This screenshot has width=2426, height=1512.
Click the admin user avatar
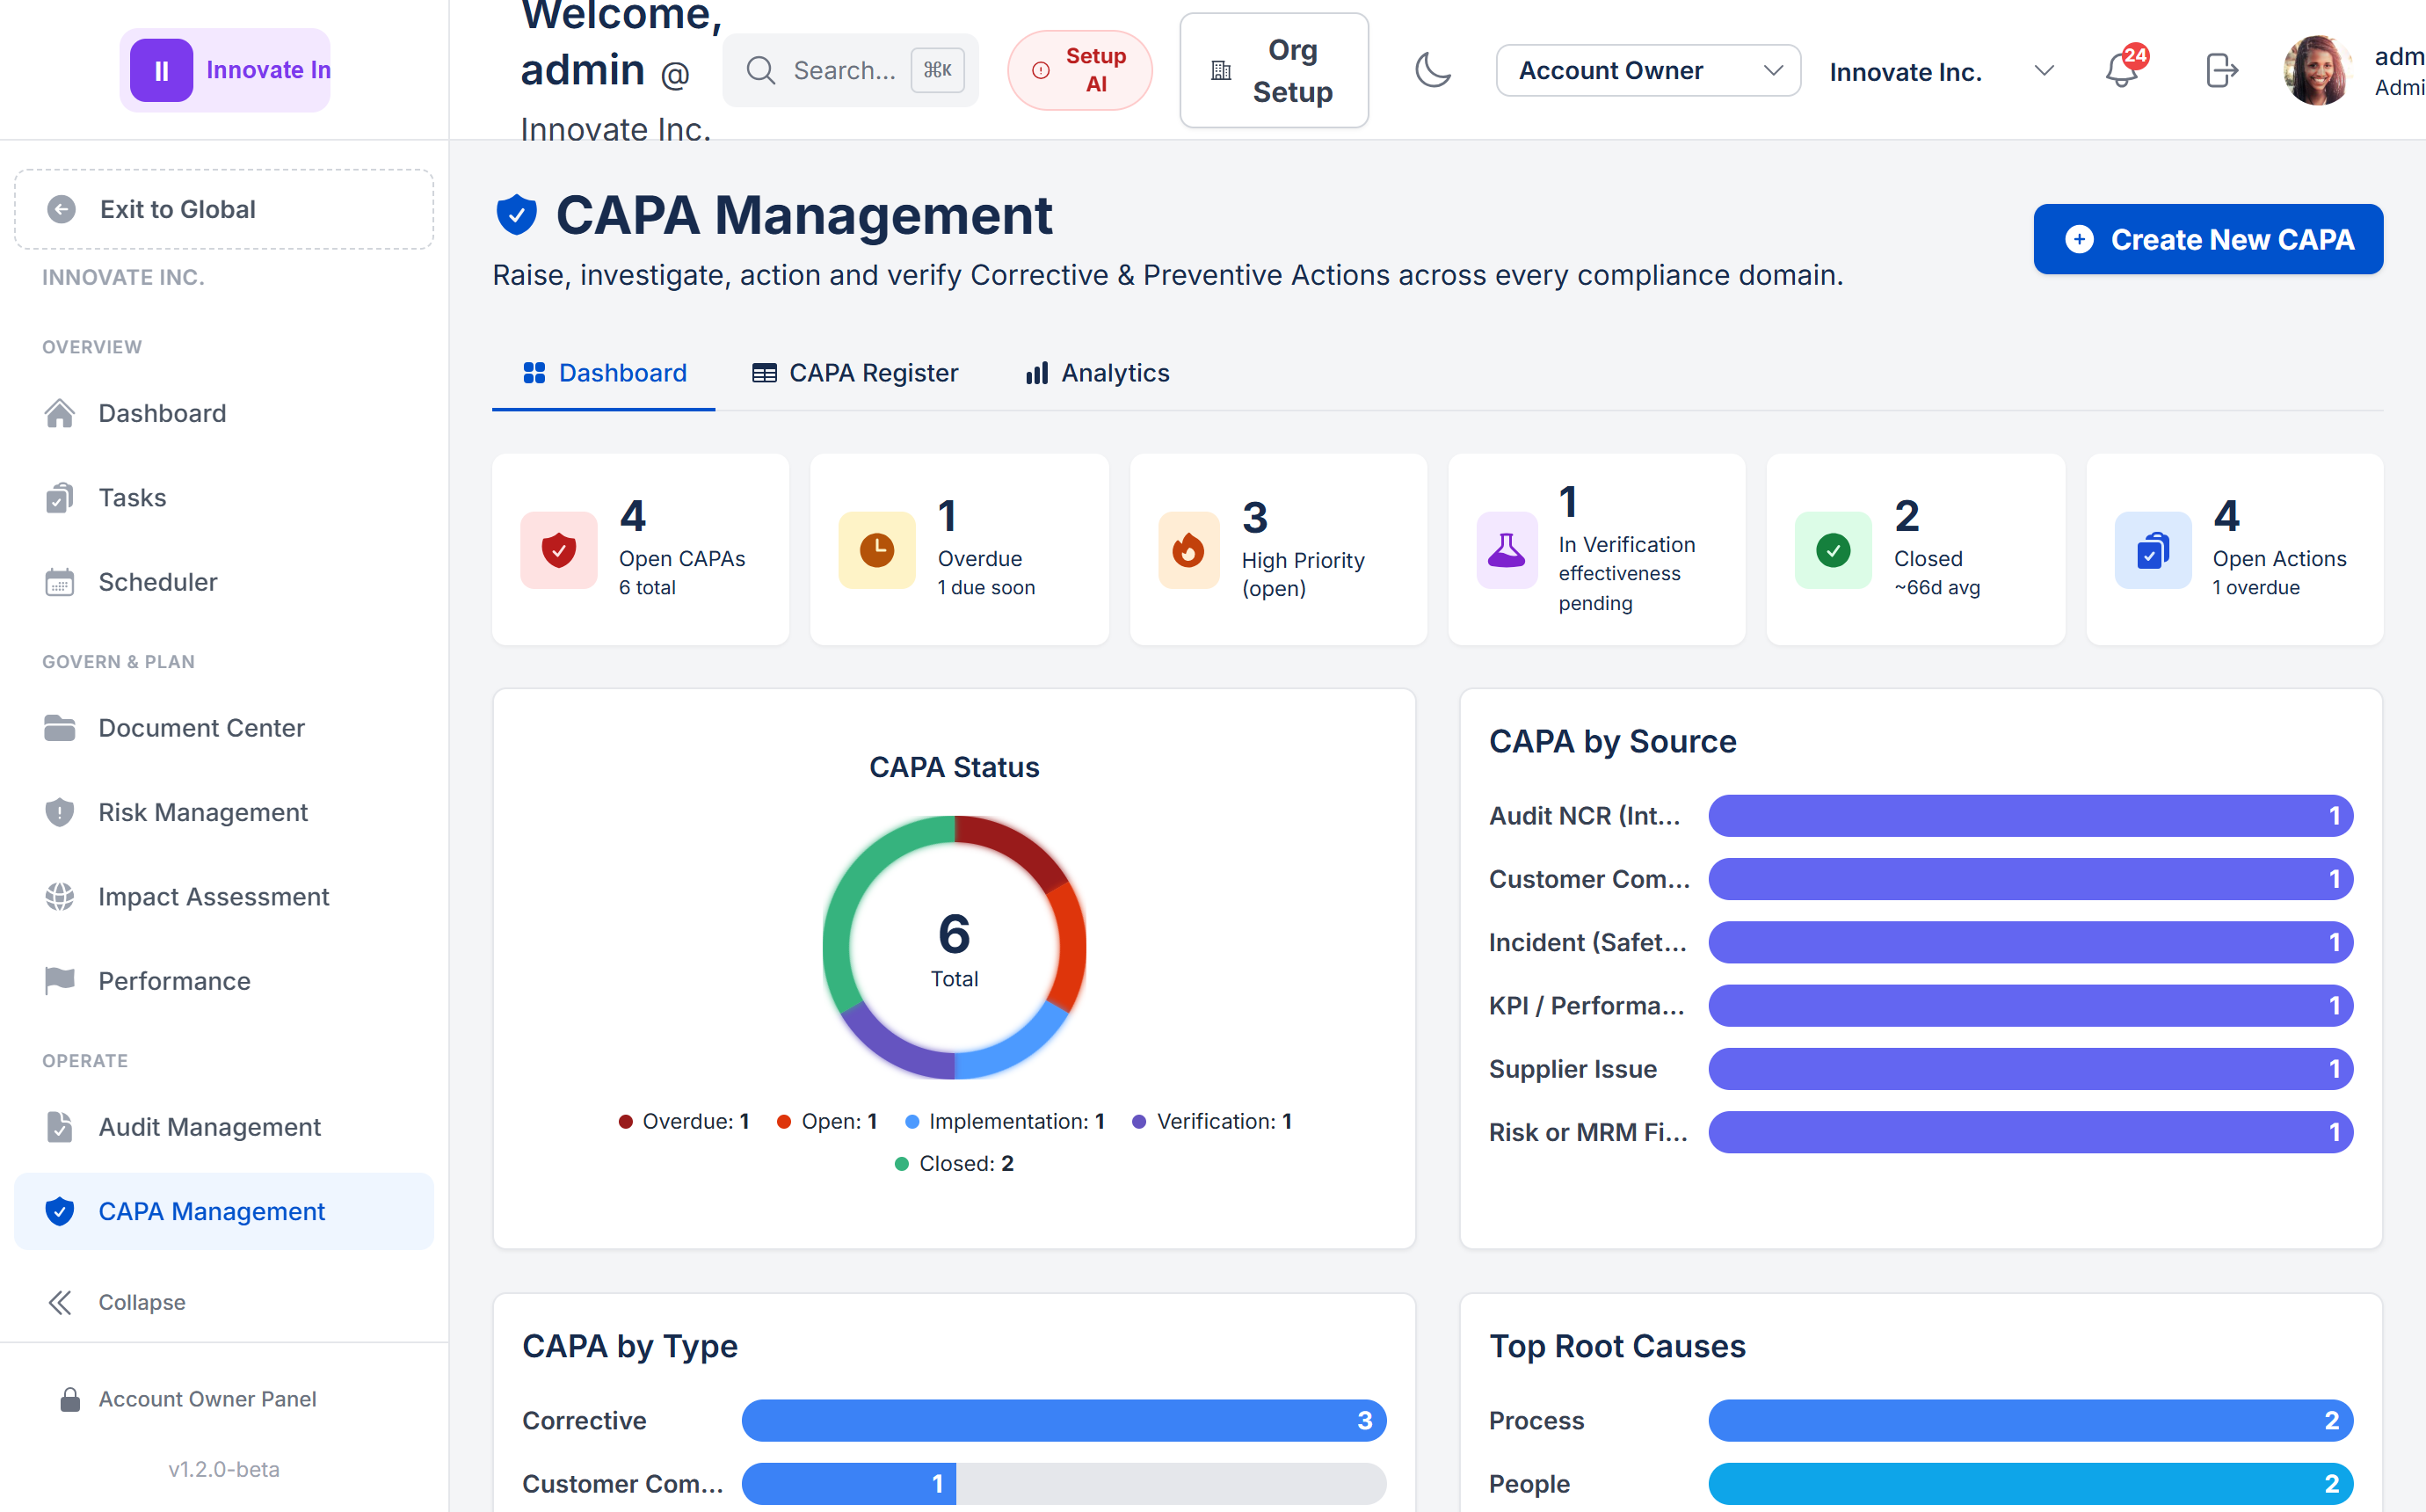[x=2317, y=70]
